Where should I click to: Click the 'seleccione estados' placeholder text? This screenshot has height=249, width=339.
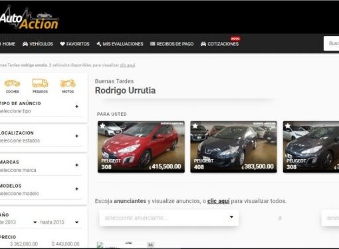tap(20, 140)
